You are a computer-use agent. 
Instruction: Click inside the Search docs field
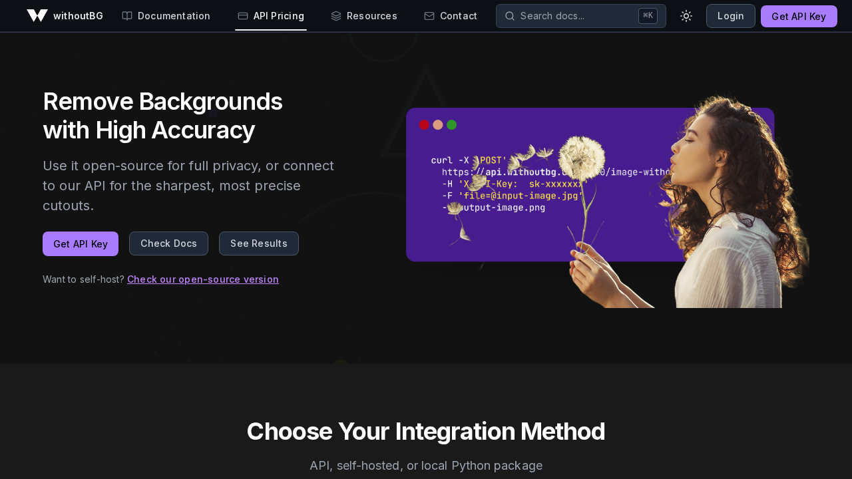tap(572, 15)
